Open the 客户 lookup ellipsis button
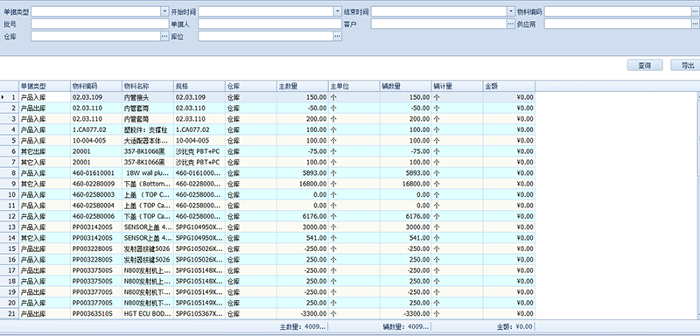This screenshot has width=700, height=336. pos(511,24)
